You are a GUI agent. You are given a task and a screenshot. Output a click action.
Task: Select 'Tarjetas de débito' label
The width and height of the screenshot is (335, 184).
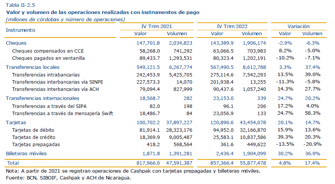33,130
